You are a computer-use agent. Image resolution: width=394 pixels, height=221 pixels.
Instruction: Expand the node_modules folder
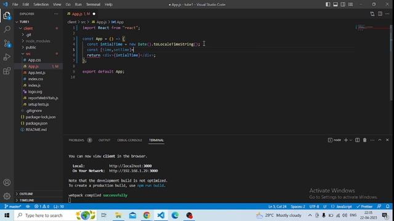pyautogui.click(x=38, y=41)
